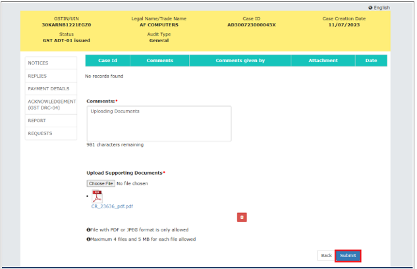Image resolution: width=417 pixels, height=269 pixels.
Task: Click the Upload Supporting Documents label
Action: [125, 173]
